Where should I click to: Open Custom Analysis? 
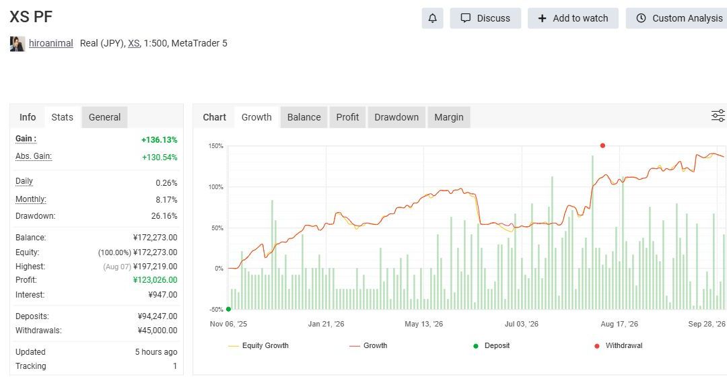pos(677,18)
